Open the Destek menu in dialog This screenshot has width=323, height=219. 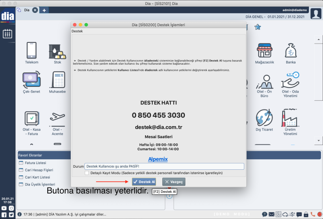point(77,31)
